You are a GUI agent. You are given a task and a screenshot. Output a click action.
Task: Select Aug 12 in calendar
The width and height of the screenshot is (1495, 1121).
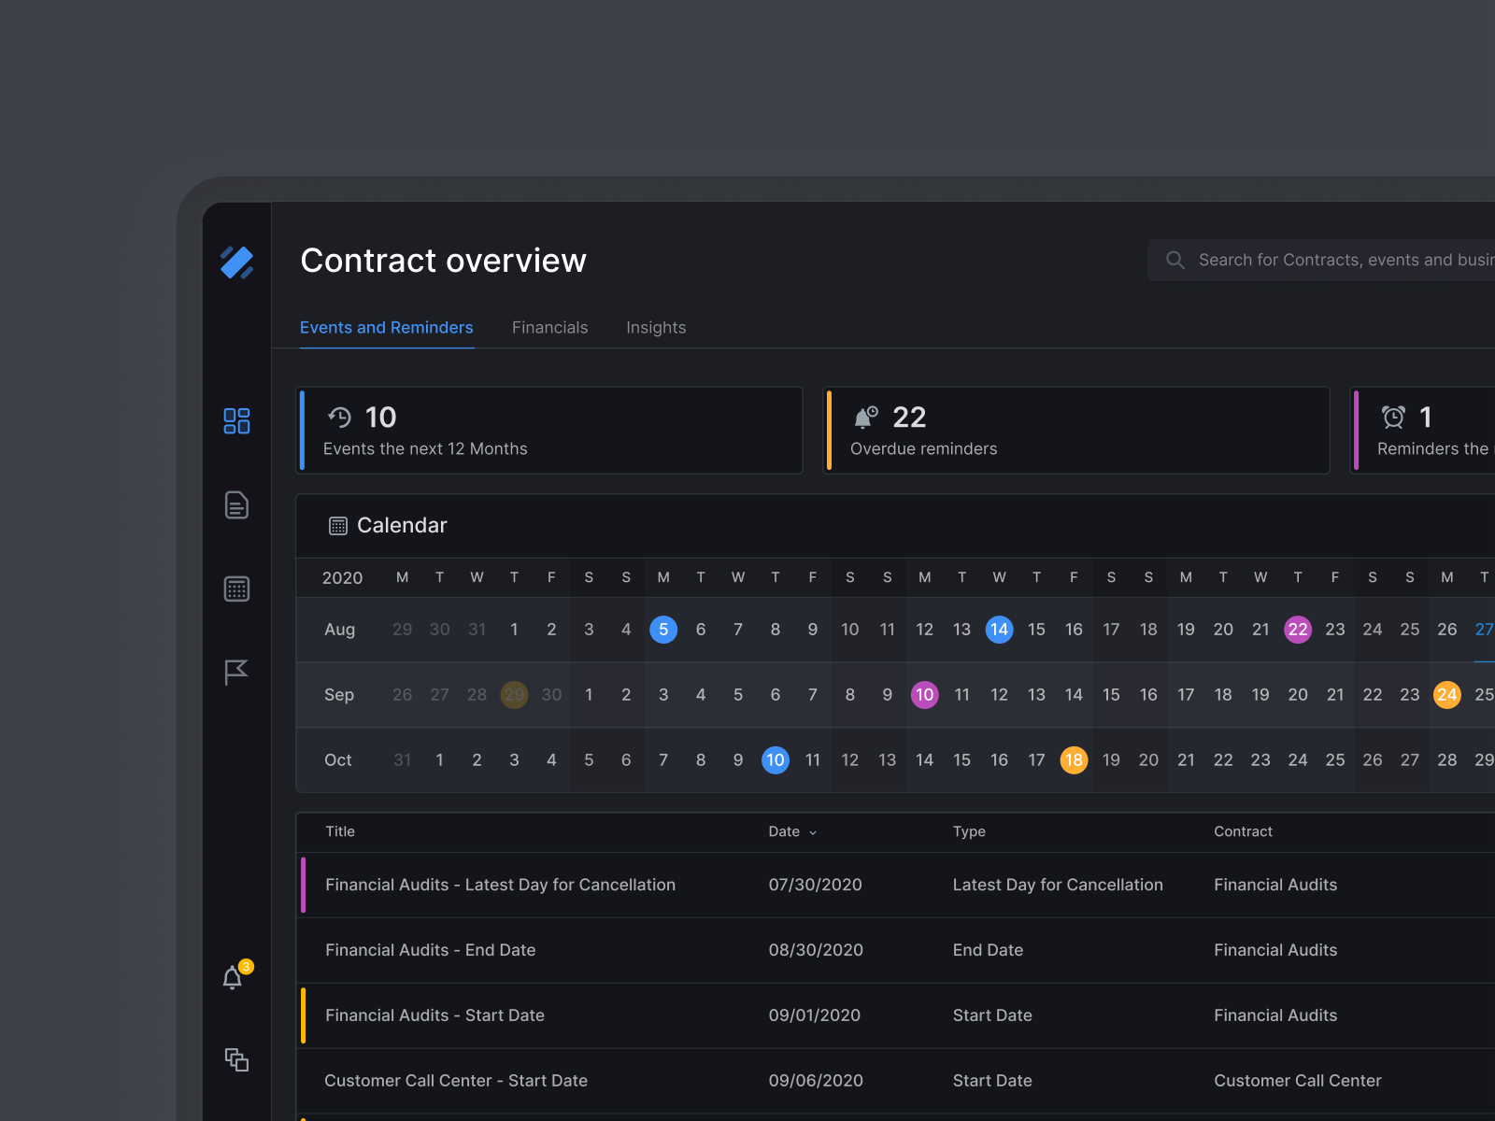(925, 630)
